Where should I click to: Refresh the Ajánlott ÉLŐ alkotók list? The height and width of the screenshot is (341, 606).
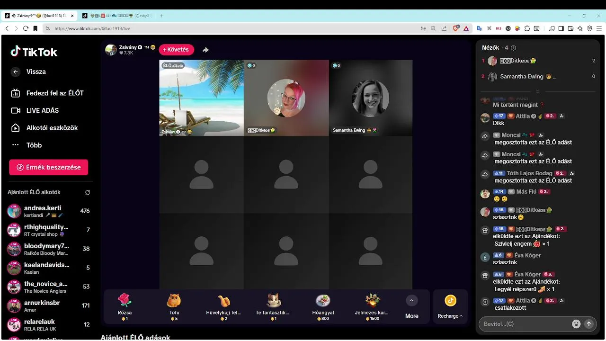click(x=88, y=193)
